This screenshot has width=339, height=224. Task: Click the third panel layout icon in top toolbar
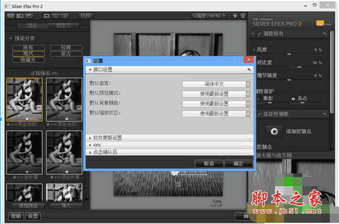click(x=29, y=15)
